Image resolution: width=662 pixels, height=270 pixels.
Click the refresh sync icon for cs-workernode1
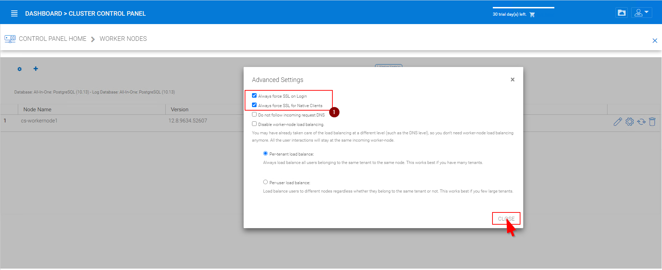click(641, 122)
